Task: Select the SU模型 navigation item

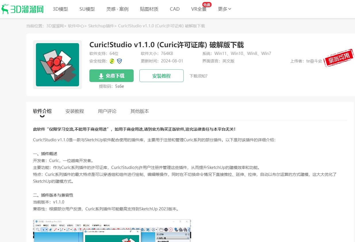Action: 87,9
